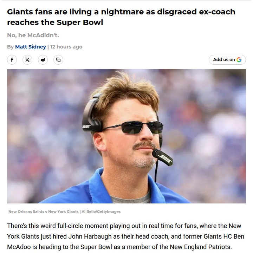Click 'full-circle moment' in first paragraph line
The image size is (253, 253).
(x=83, y=226)
